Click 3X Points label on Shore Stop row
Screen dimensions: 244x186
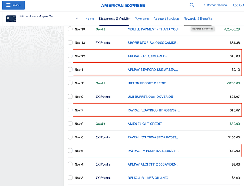(103, 43)
